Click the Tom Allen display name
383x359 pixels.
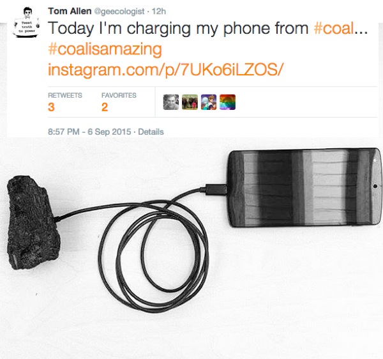[70, 11]
